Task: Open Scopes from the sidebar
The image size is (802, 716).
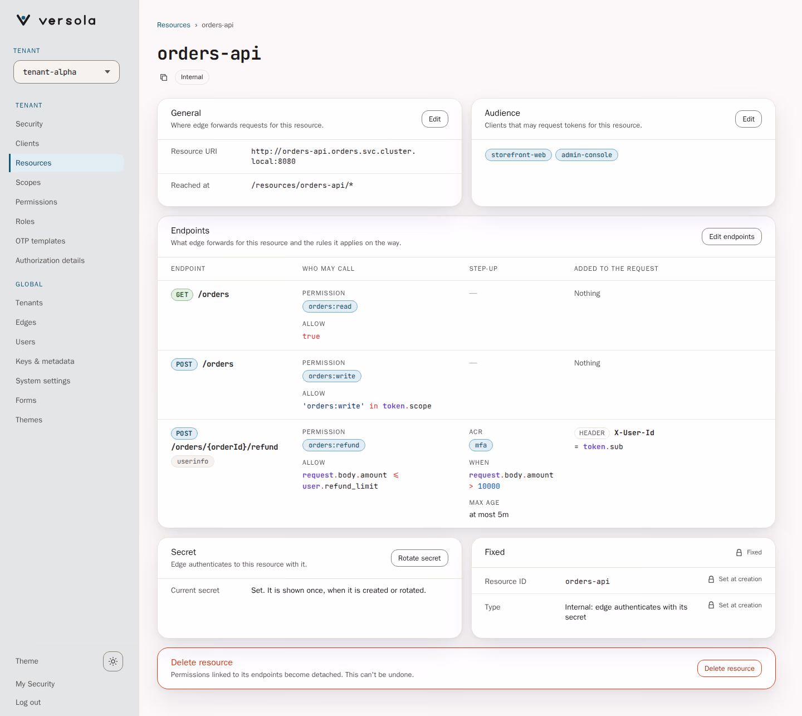Action: coord(66,183)
